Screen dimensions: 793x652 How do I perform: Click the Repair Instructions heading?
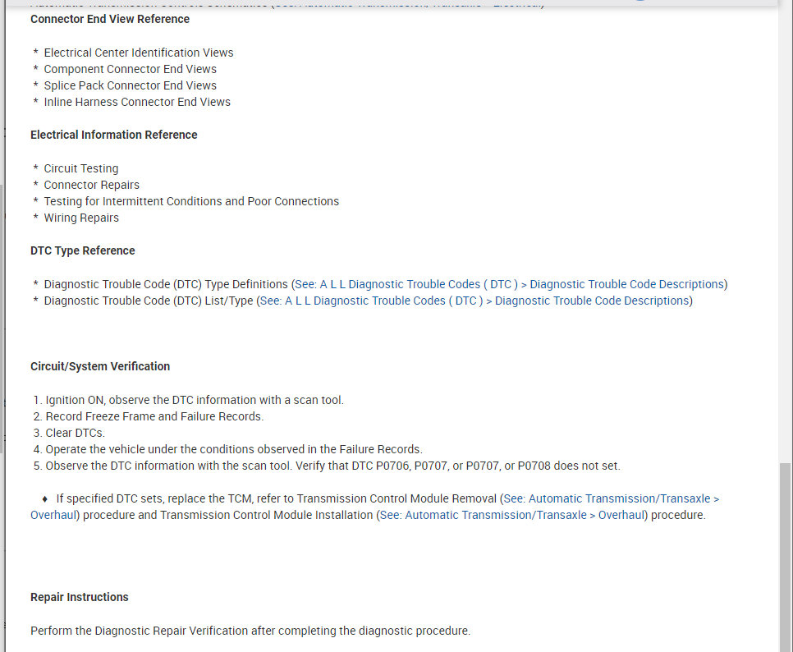click(79, 597)
